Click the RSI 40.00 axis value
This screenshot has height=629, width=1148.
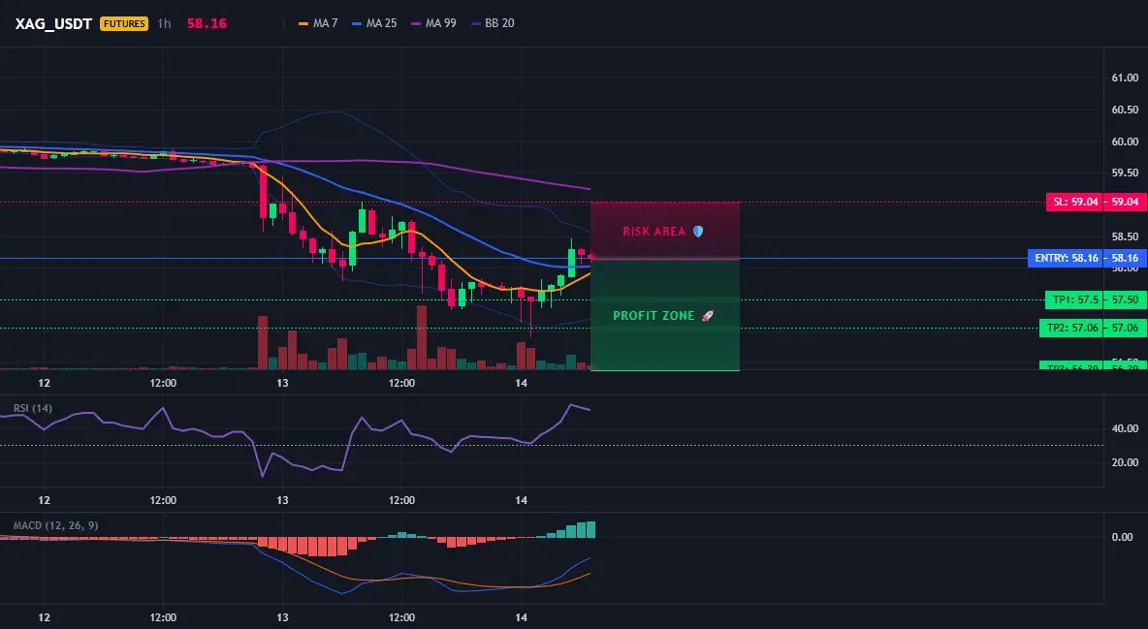point(1125,428)
